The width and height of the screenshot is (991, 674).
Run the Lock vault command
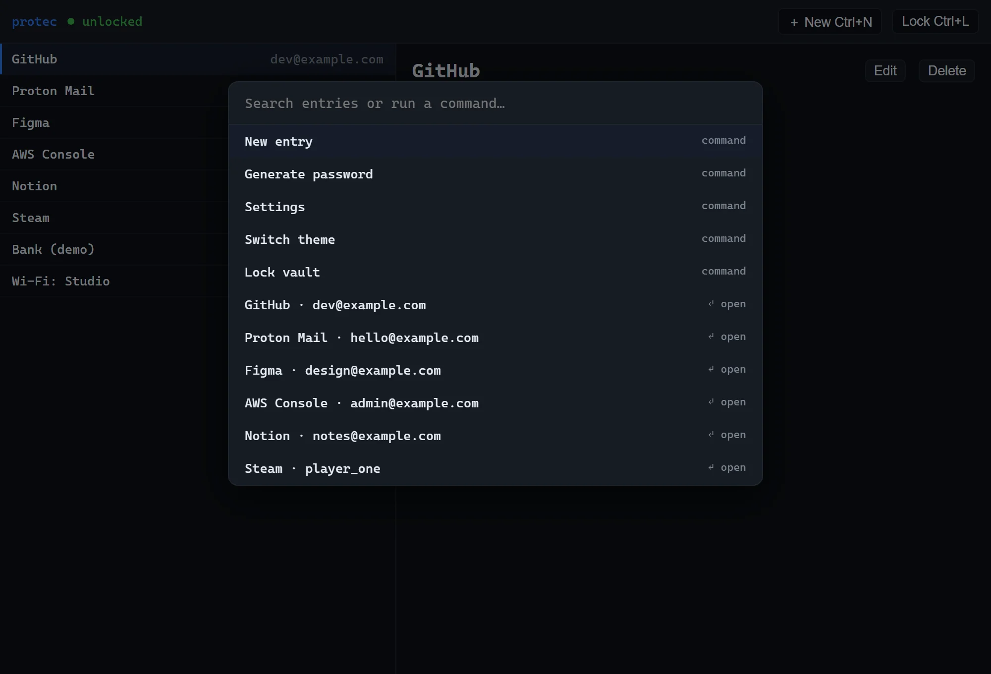click(495, 272)
